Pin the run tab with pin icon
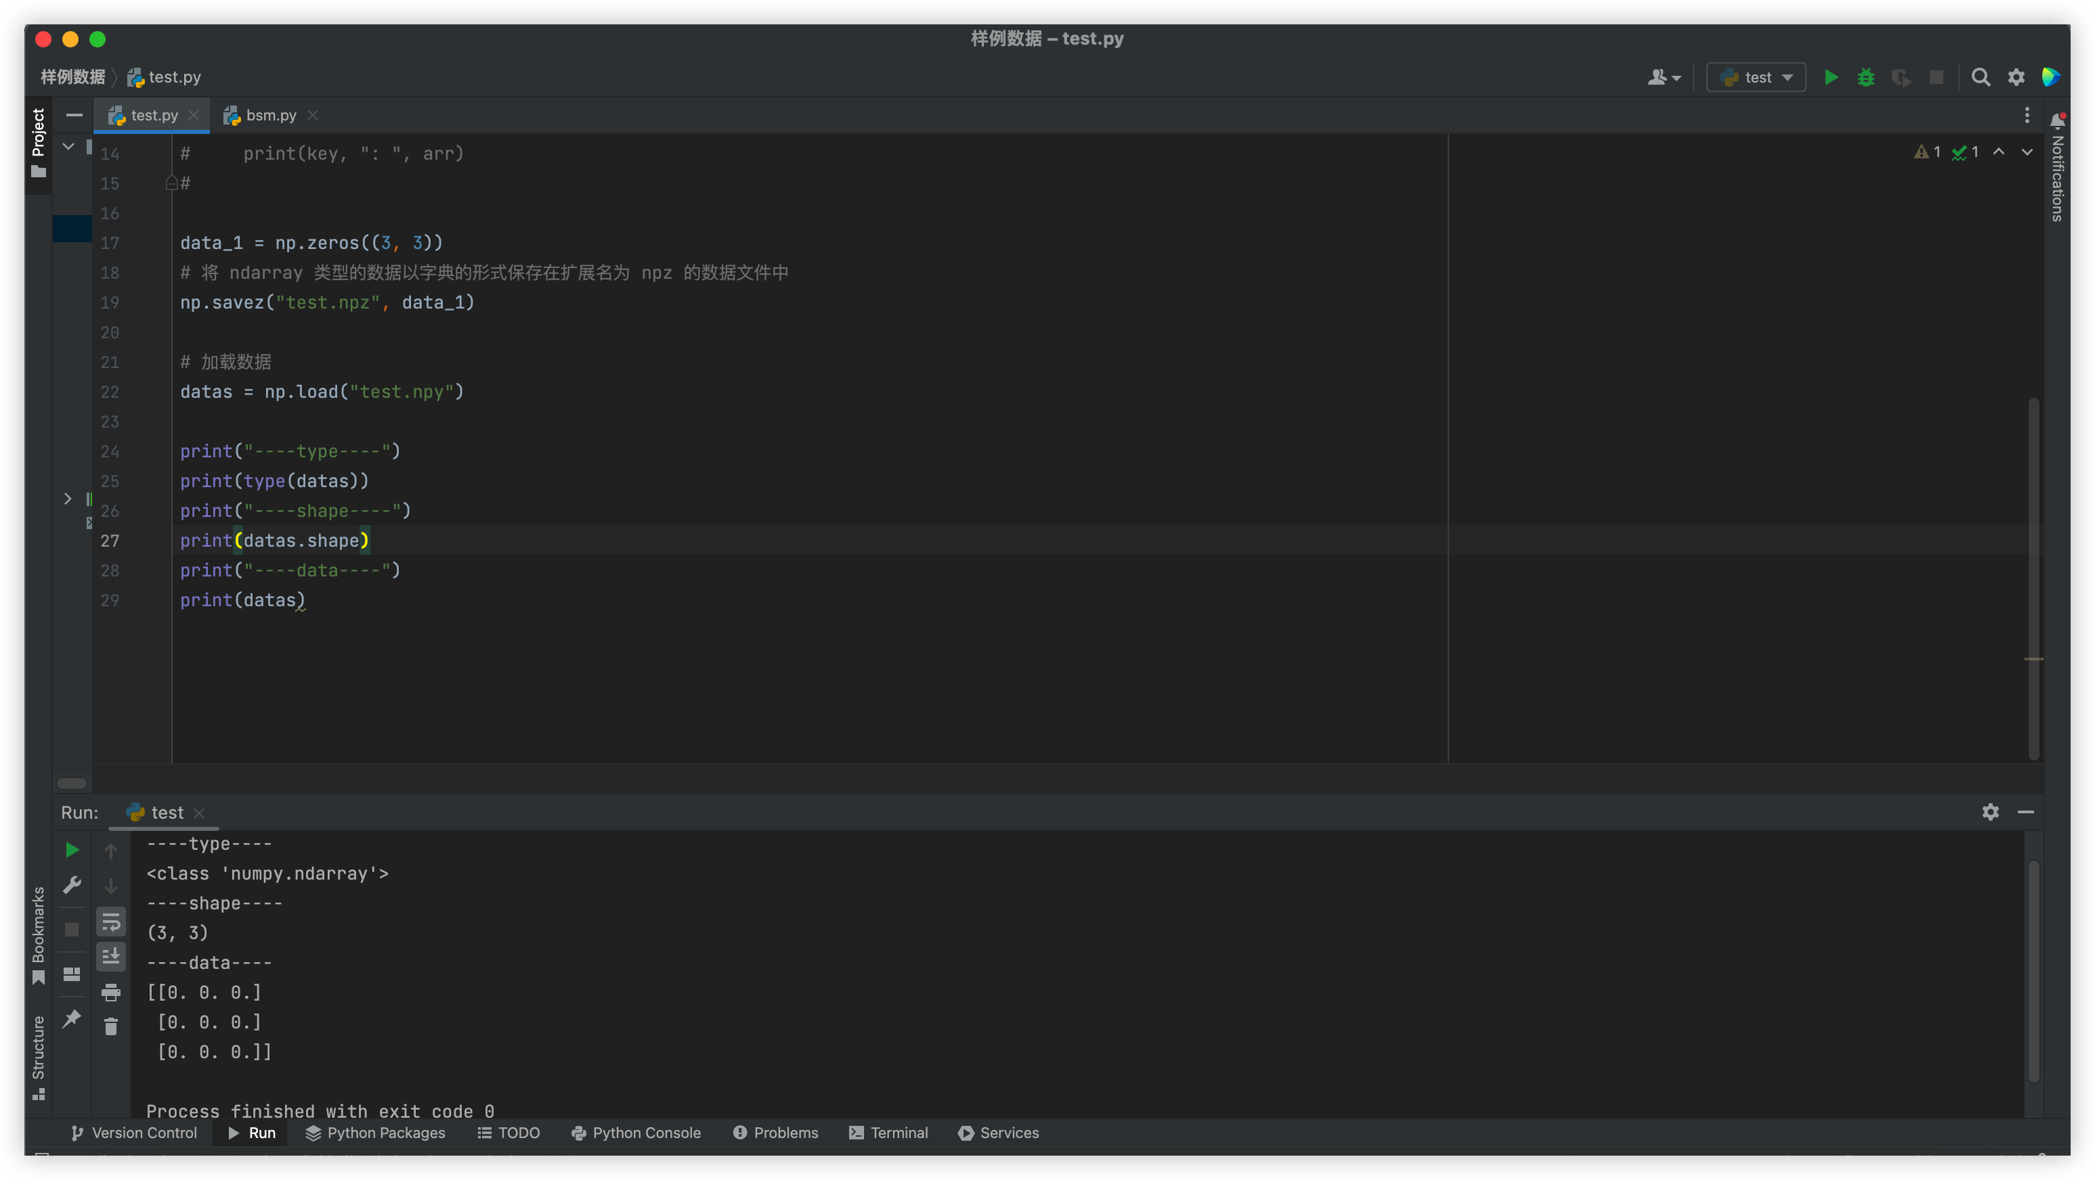Viewport: 2095px width, 1180px height. (72, 1018)
